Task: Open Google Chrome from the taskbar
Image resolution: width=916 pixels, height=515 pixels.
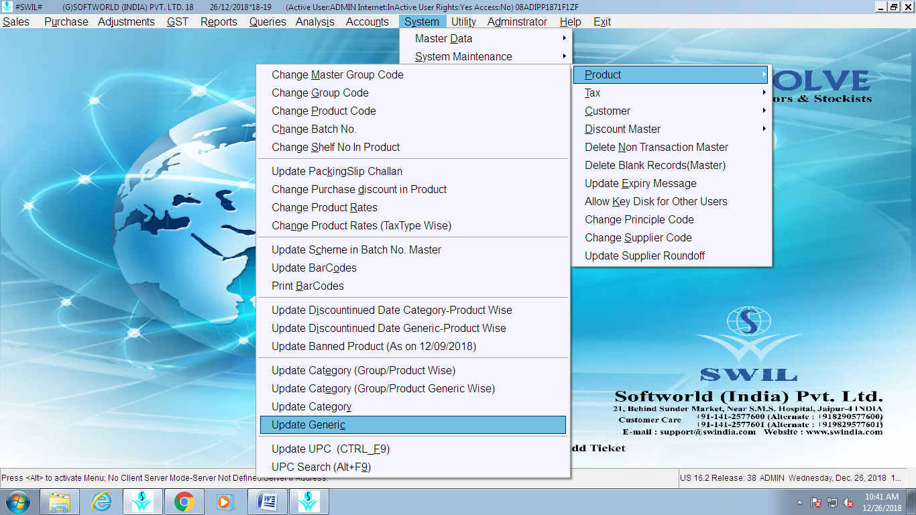Action: pos(184,502)
